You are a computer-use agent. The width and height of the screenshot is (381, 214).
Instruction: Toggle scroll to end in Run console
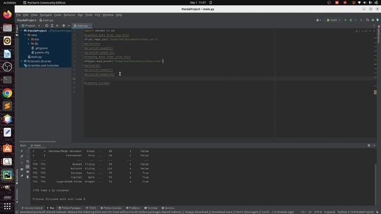pos(27,166)
